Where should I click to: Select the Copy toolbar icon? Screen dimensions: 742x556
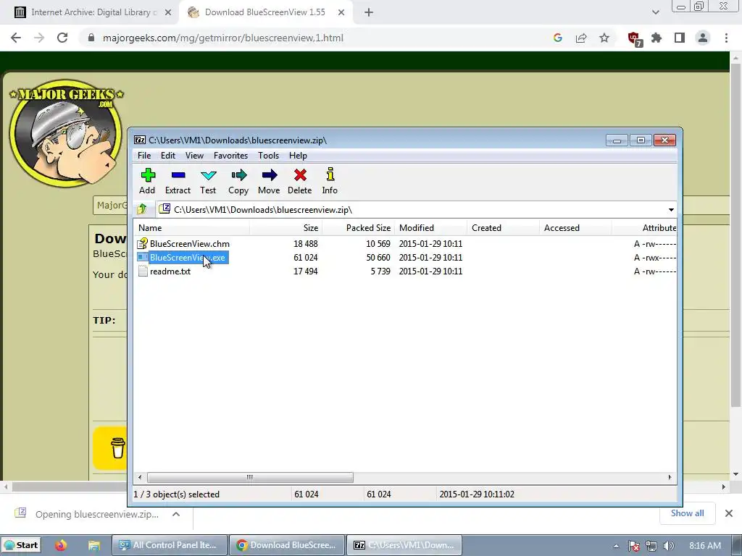click(238, 181)
